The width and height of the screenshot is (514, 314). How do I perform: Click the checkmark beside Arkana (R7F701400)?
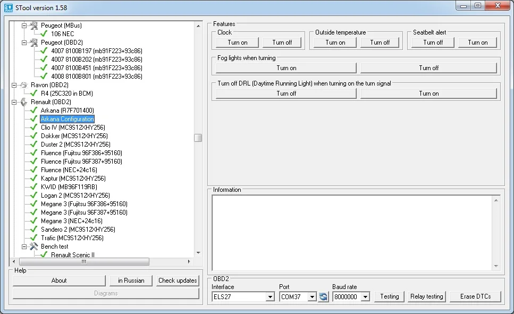point(34,110)
